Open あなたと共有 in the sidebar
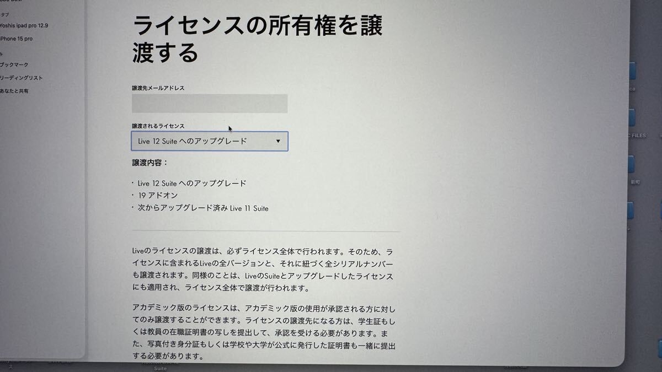 click(x=14, y=91)
